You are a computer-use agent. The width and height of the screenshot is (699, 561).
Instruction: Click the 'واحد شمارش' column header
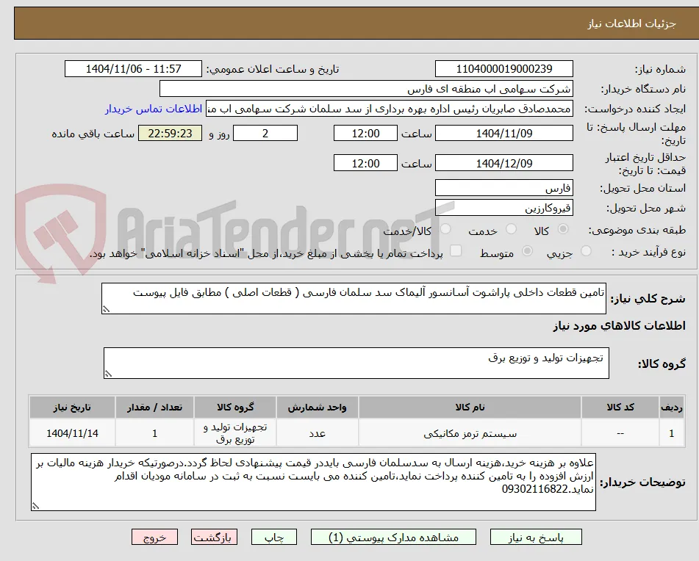pos(317,407)
